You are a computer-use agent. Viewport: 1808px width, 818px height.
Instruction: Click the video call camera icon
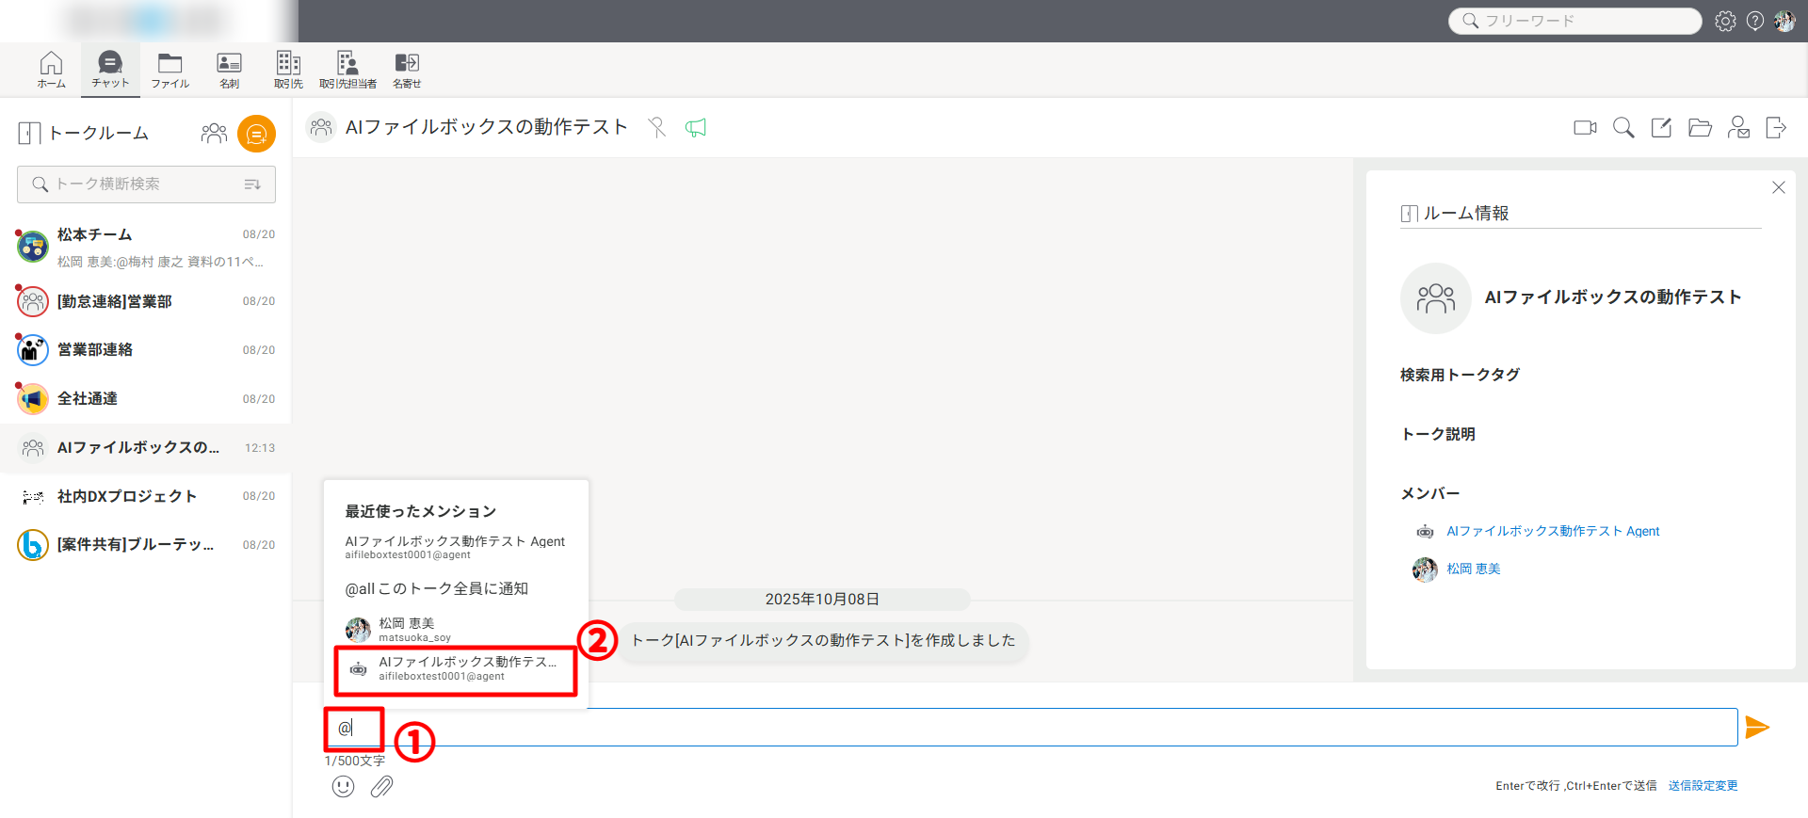[1585, 128]
